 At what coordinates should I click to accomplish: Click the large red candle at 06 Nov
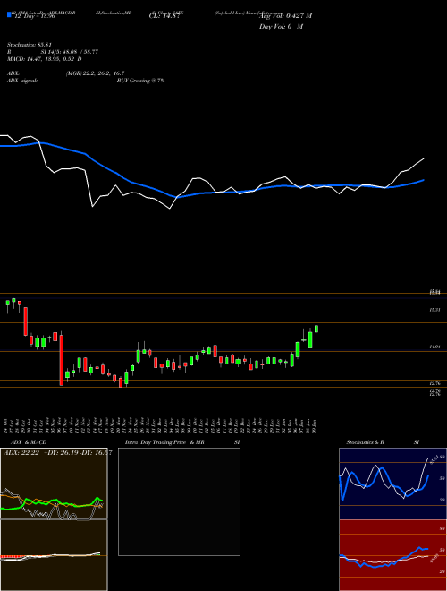(62, 360)
